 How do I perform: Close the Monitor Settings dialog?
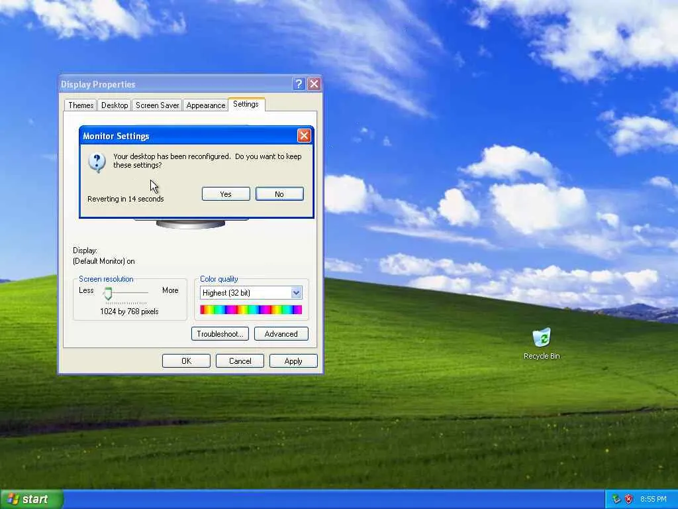coord(304,136)
